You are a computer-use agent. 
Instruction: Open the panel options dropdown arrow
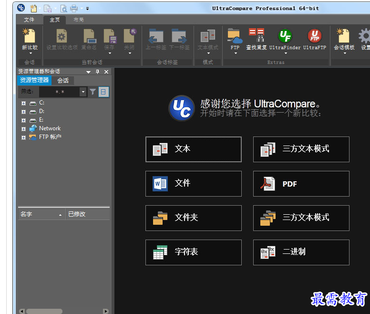(88, 72)
